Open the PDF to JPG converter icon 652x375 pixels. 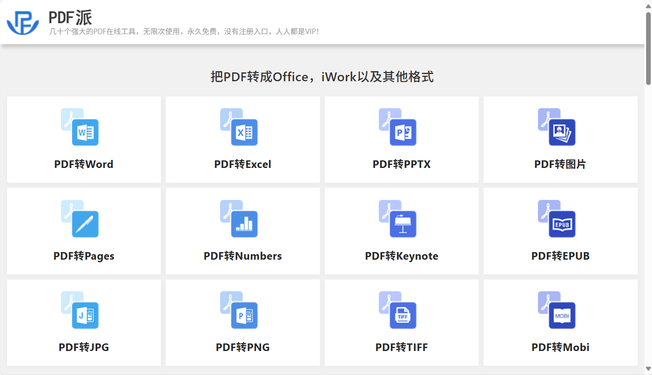pos(80,310)
